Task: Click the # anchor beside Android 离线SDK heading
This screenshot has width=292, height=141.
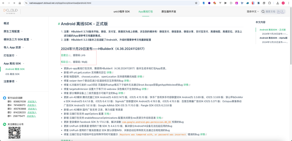Action: point(59,24)
